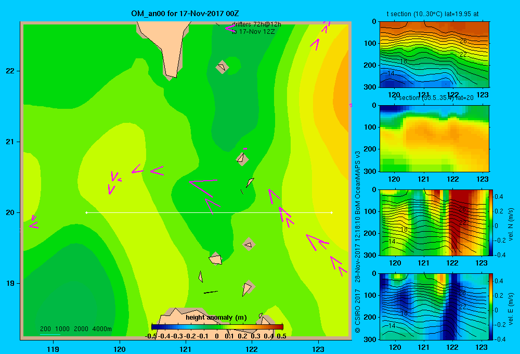
Task: Click depth label '100' on salinity section axis
Action: point(370,127)
